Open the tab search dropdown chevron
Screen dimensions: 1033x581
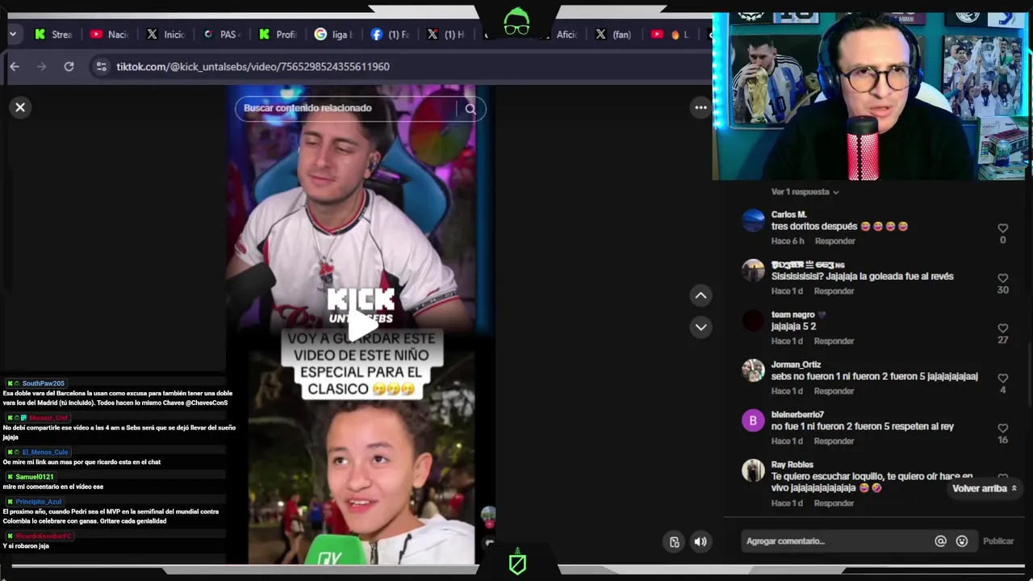13,34
